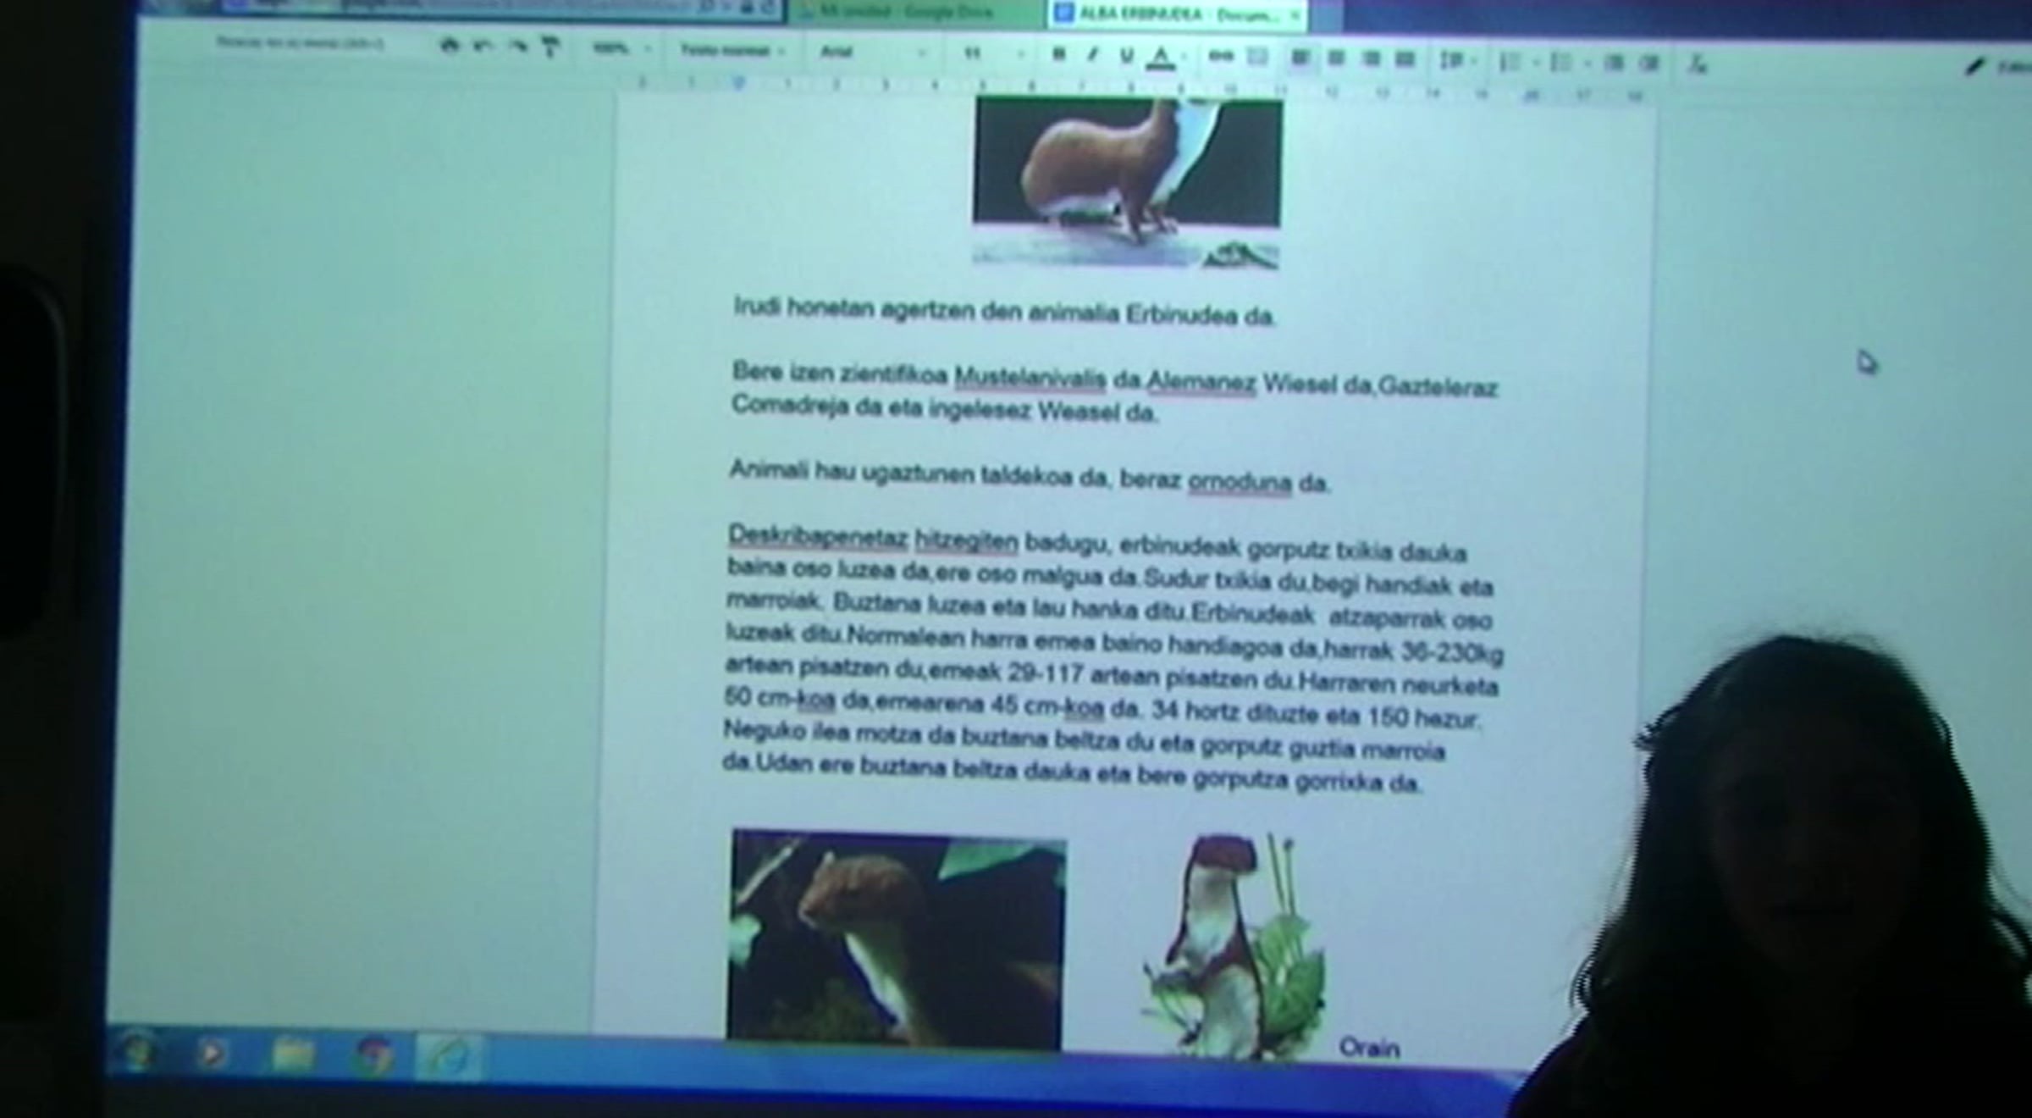The width and height of the screenshot is (2032, 1118).
Task: Align text to the left
Action: (1300, 58)
